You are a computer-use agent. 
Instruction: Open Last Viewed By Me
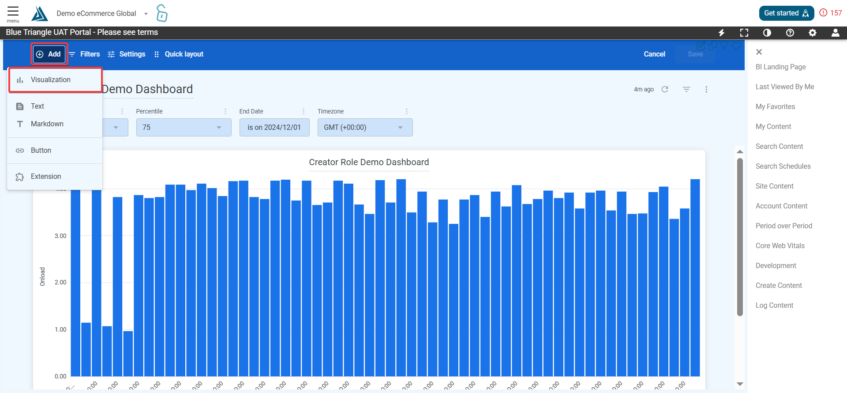click(x=785, y=87)
